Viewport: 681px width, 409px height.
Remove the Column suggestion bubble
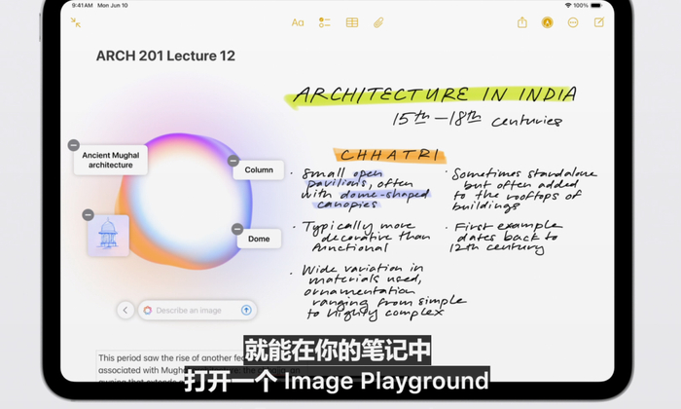[233, 161]
